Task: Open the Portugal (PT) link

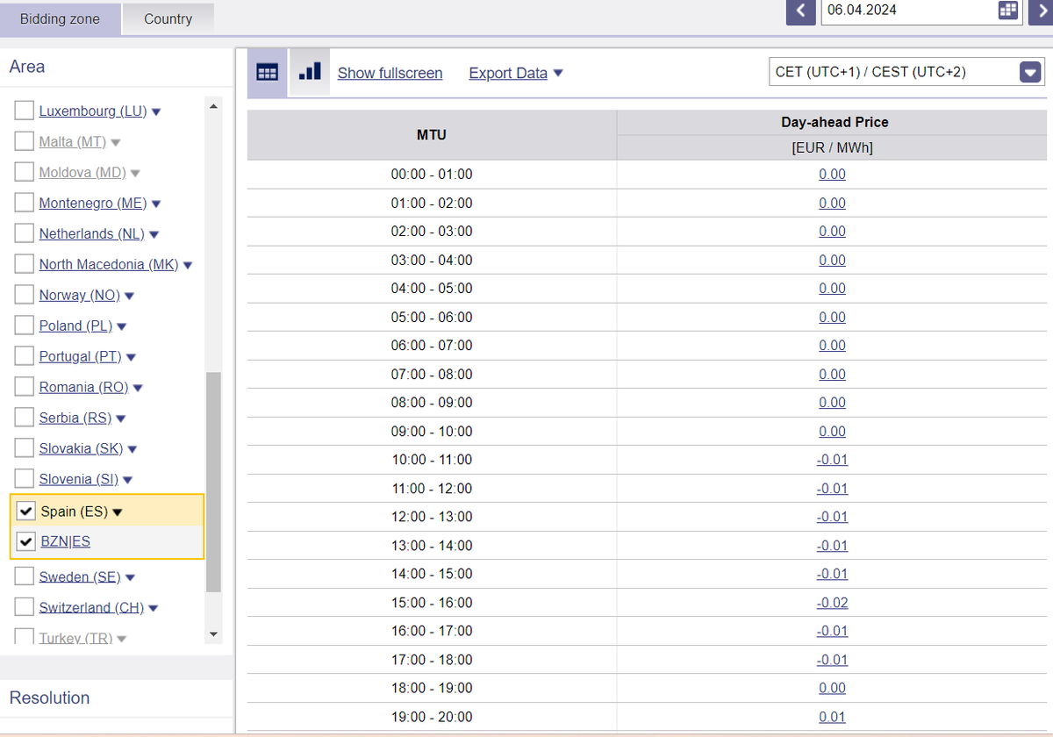Action: point(80,356)
